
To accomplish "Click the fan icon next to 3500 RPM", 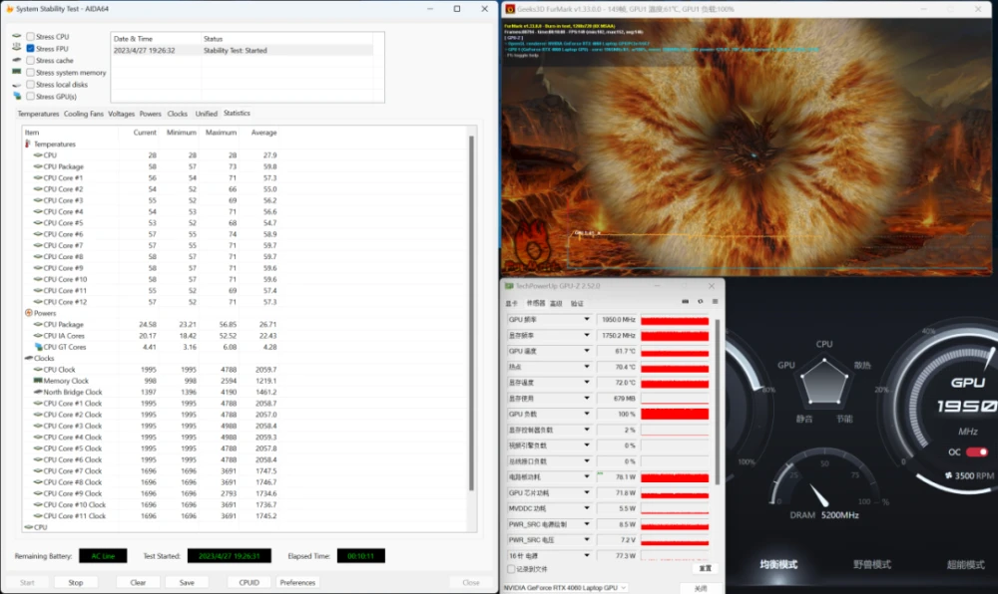I will [x=948, y=475].
